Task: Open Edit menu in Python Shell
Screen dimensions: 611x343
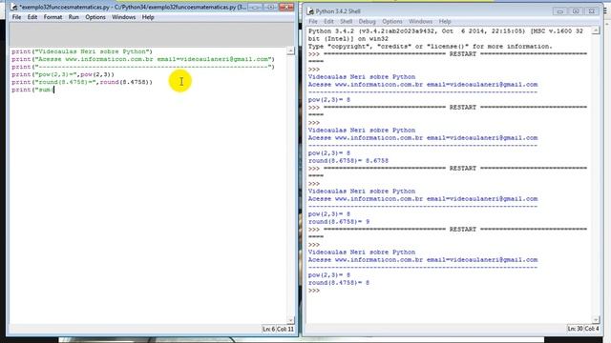Action: (x=328, y=21)
